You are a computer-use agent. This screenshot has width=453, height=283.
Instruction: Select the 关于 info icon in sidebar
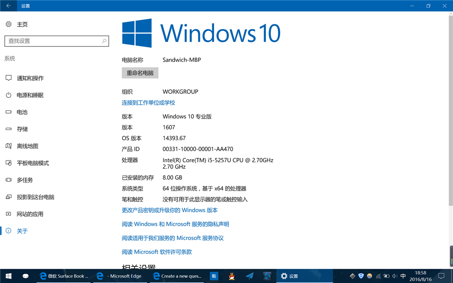8,231
